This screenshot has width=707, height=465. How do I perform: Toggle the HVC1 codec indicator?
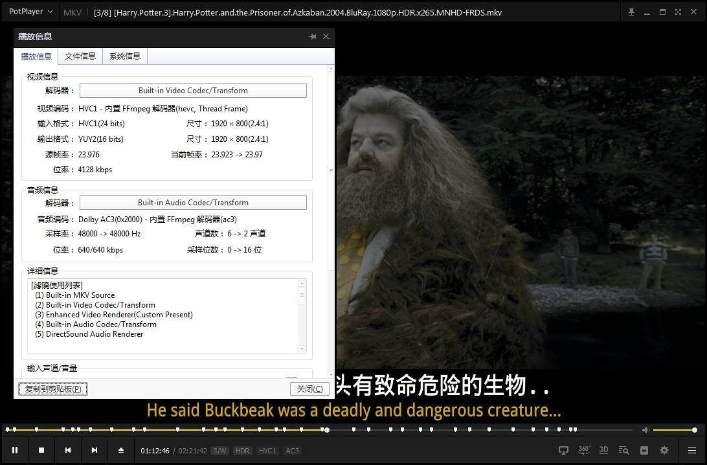pyautogui.click(x=267, y=450)
